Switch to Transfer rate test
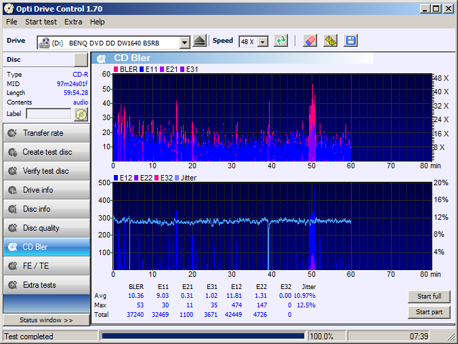This screenshot has width=458, height=344. pyautogui.click(x=47, y=133)
